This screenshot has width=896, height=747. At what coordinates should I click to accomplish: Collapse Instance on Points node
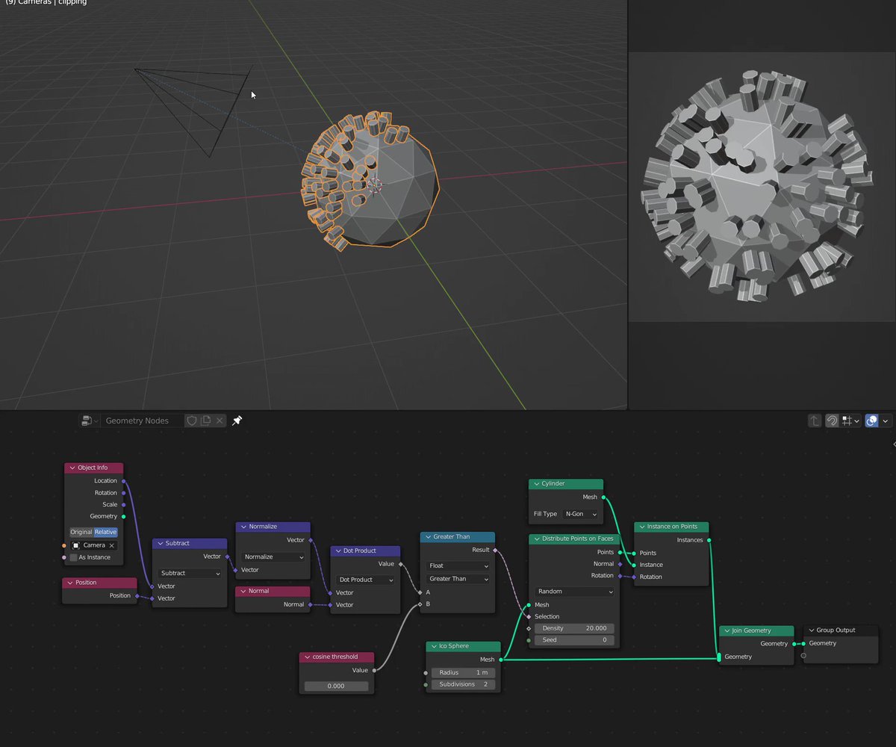pyautogui.click(x=642, y=527)
